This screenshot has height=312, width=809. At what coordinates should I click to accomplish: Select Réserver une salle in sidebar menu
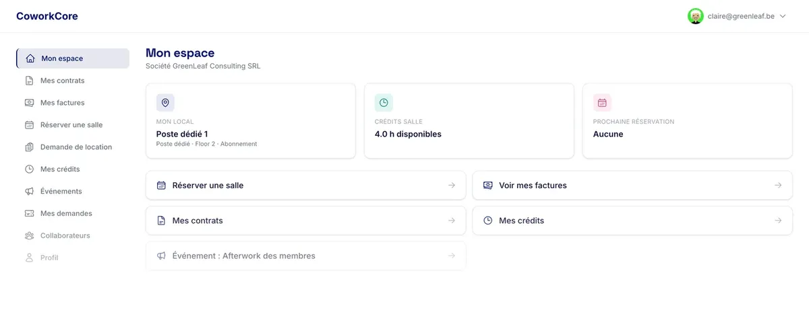(73, 125)
